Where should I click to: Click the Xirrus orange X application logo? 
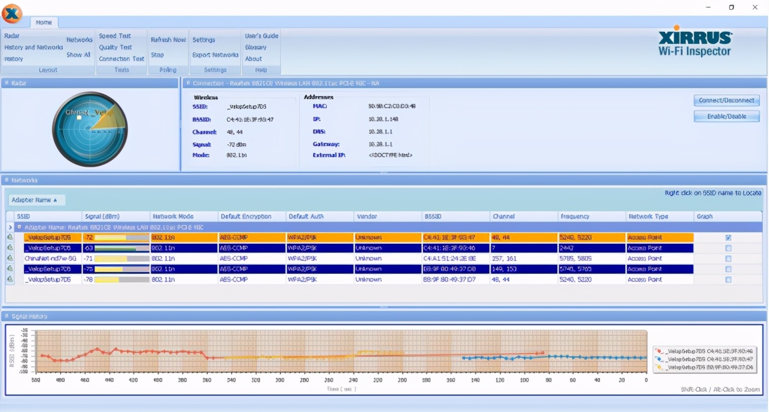[x=12, y=13]
